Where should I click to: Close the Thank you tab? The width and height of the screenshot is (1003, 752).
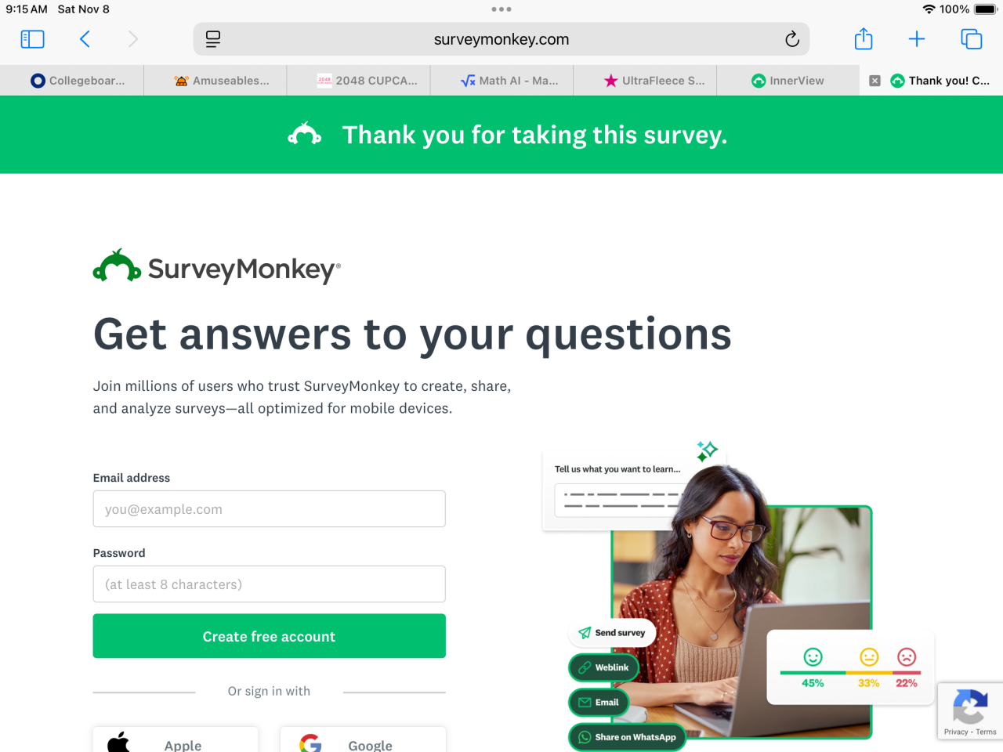coord(875,81)
